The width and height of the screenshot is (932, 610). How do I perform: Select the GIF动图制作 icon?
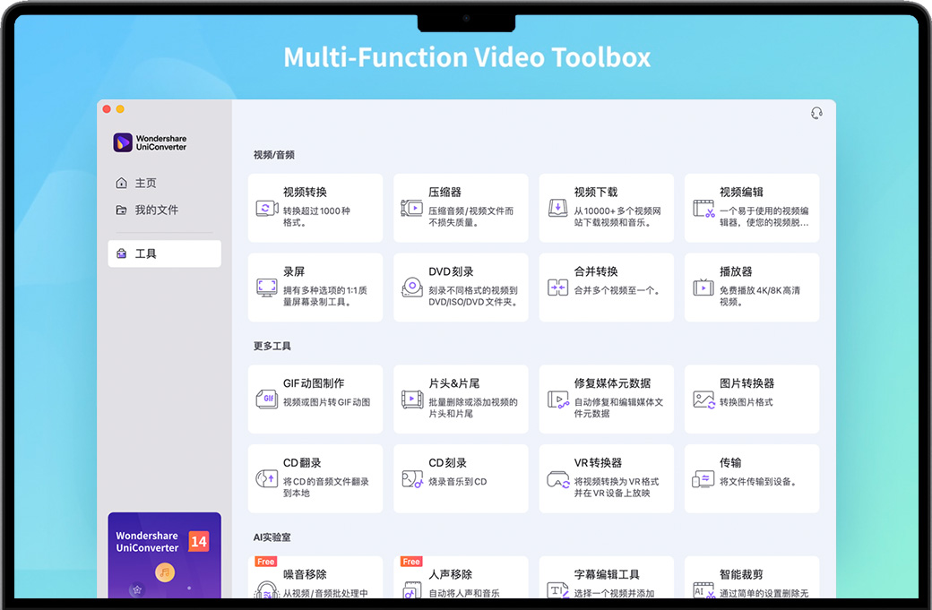(266, 400)
